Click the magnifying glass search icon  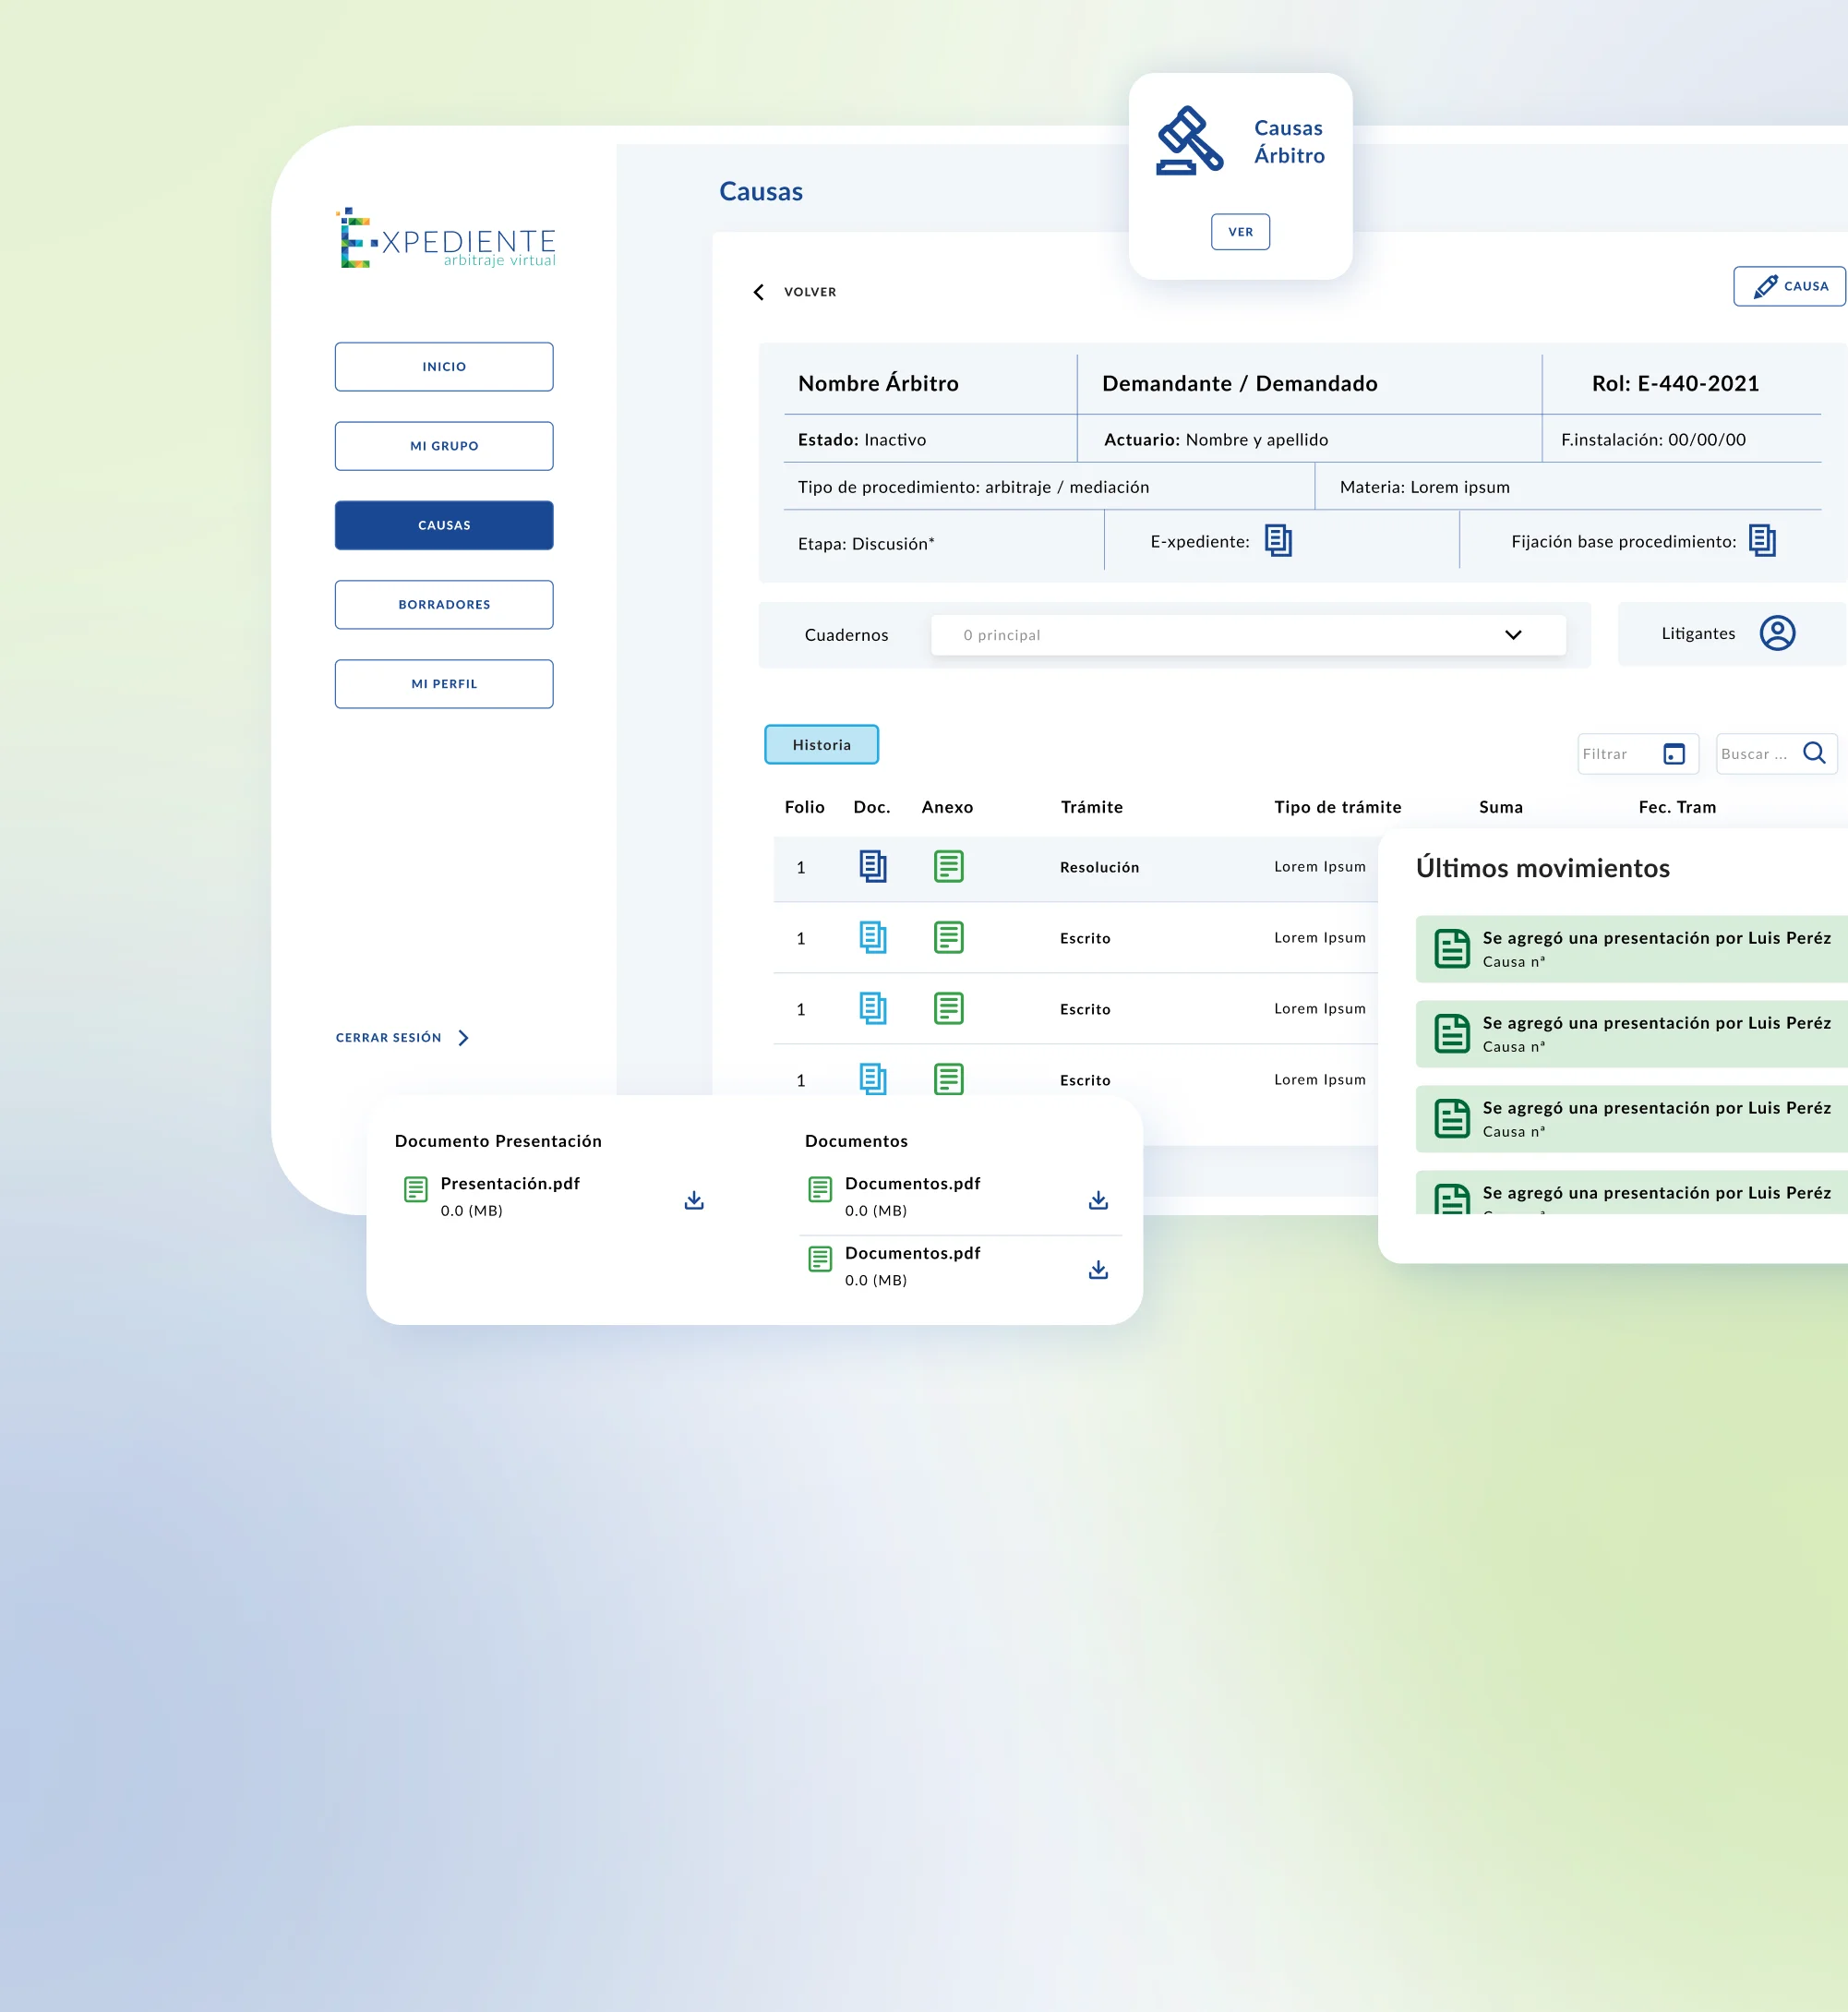1814,753
